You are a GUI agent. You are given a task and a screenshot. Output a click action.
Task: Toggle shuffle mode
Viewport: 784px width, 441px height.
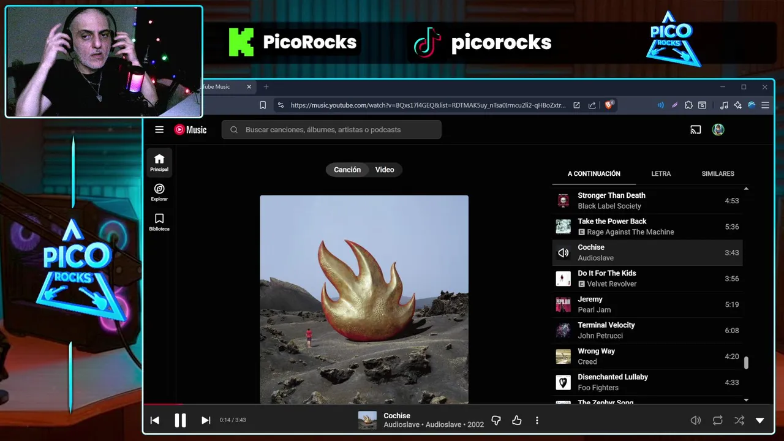click(x=739, y=420)
